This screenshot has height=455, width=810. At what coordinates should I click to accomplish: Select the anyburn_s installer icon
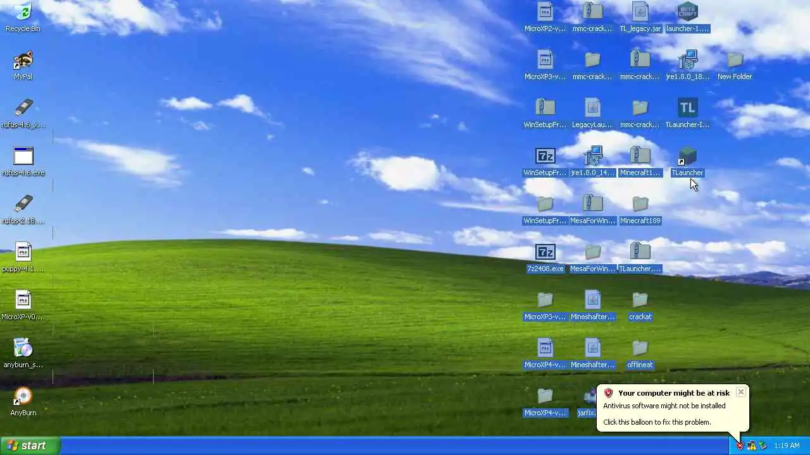(23, 353)
